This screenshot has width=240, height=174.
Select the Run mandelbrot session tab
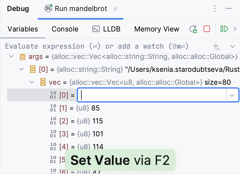81,9
